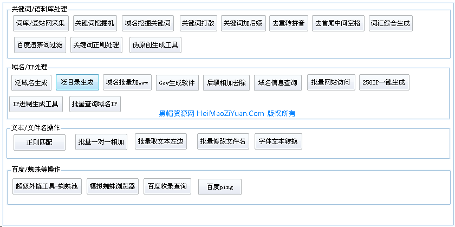Viewport: 455px width, 227px height.
Task: Open 百度违禁词过滤 tool
Action: pyautogui.click(x=40, y=45)
